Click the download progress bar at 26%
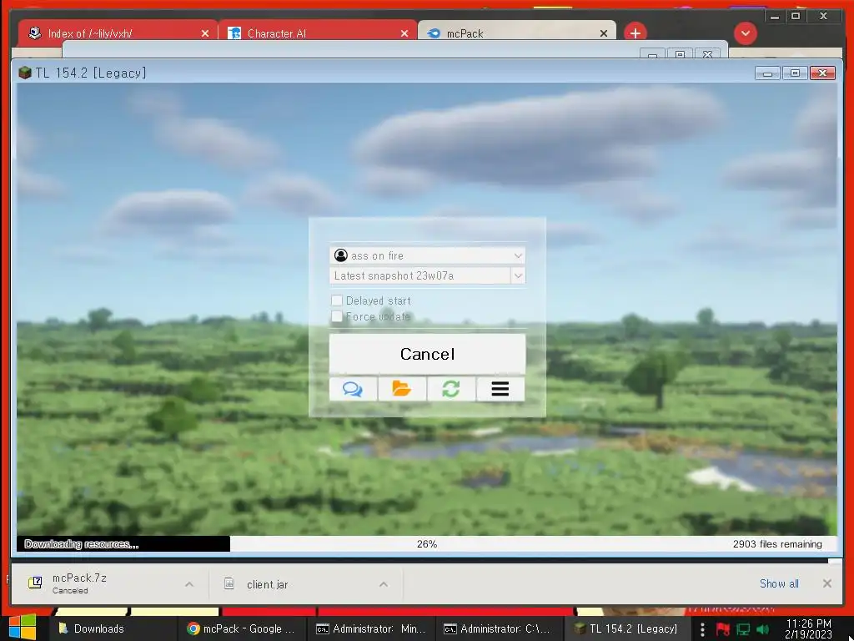 (x=427, y=544)
